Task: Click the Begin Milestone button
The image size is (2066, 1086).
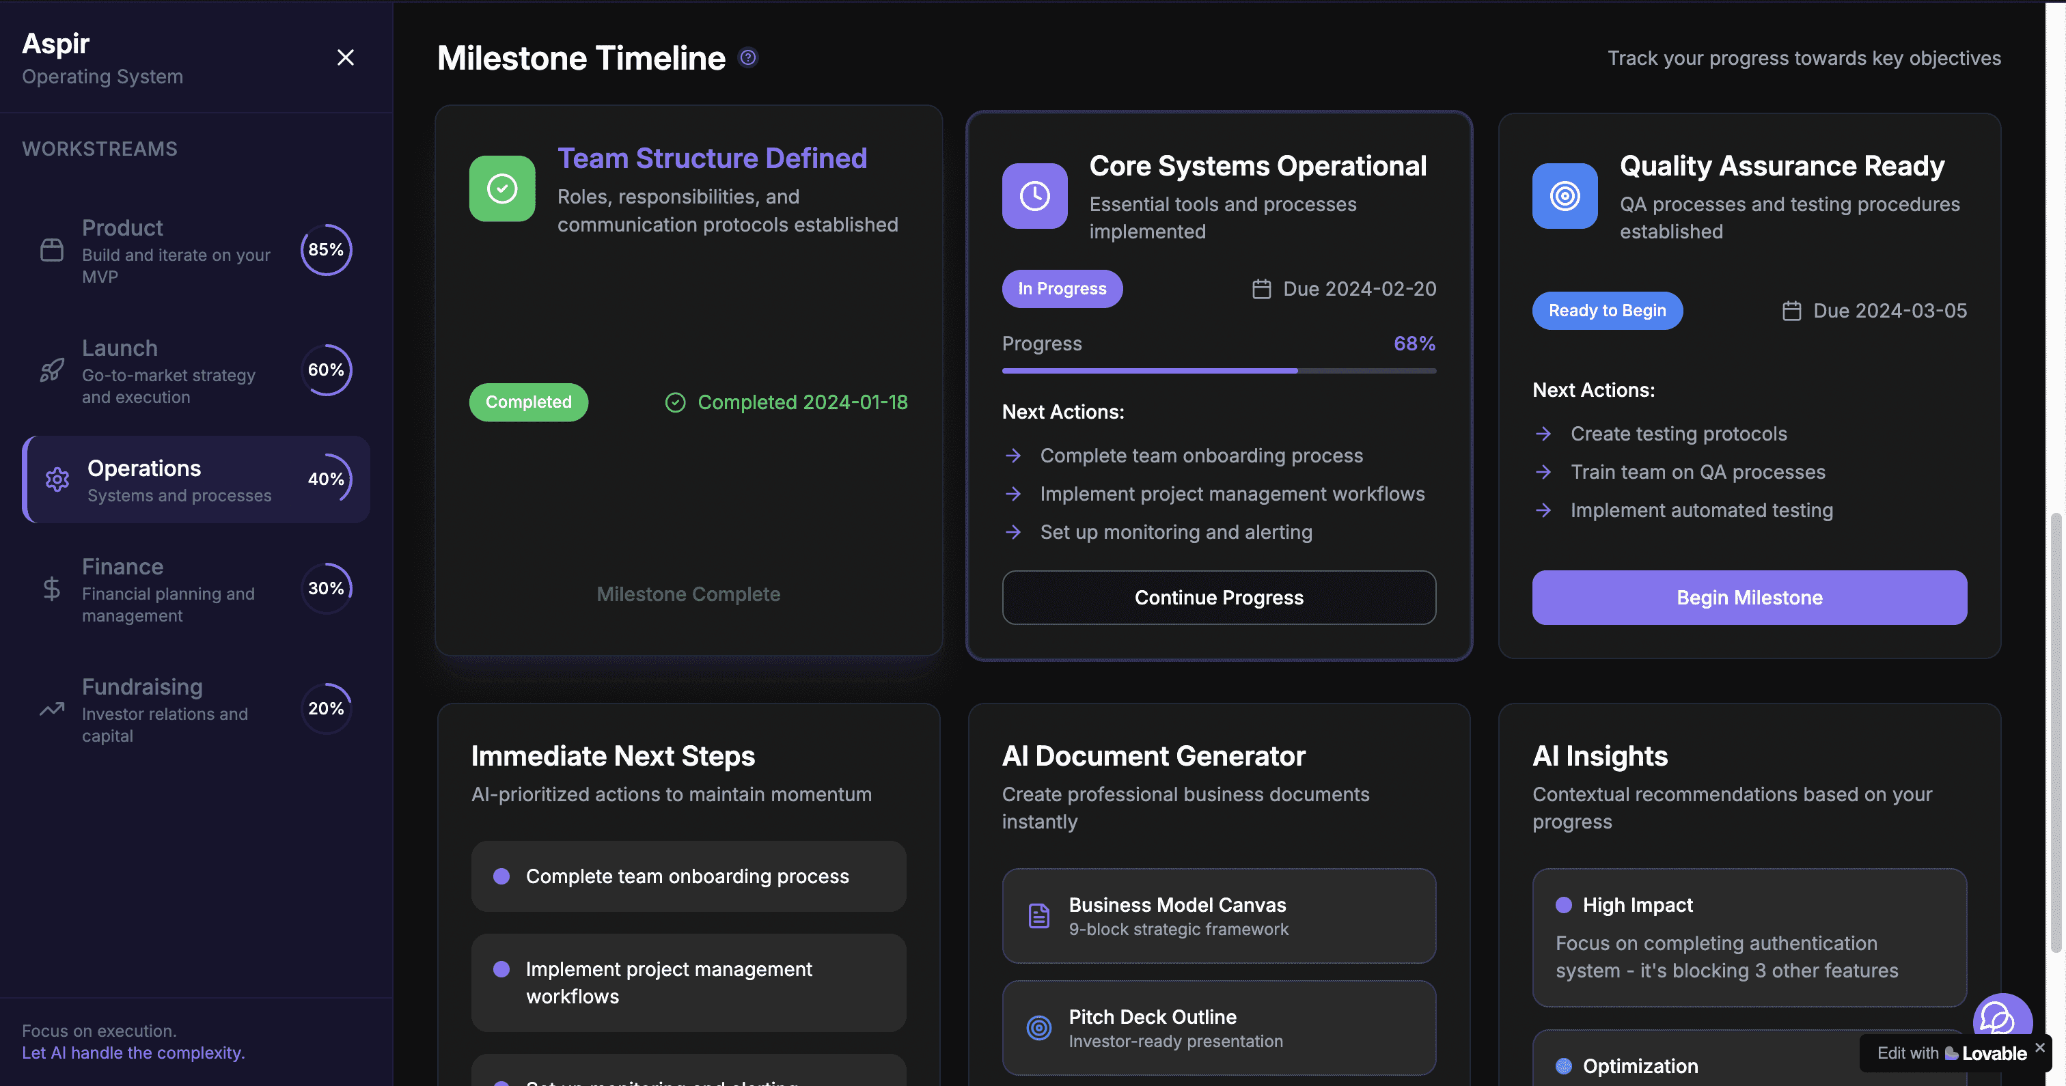Action: [1748, 598]
